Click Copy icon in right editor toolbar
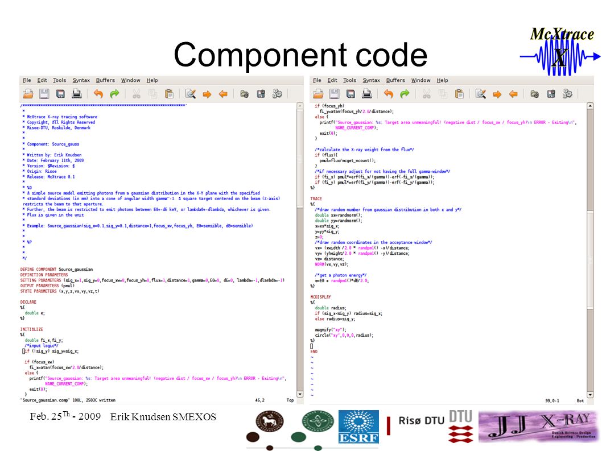Viewport: 602px width, 451px height. [443, 94]
